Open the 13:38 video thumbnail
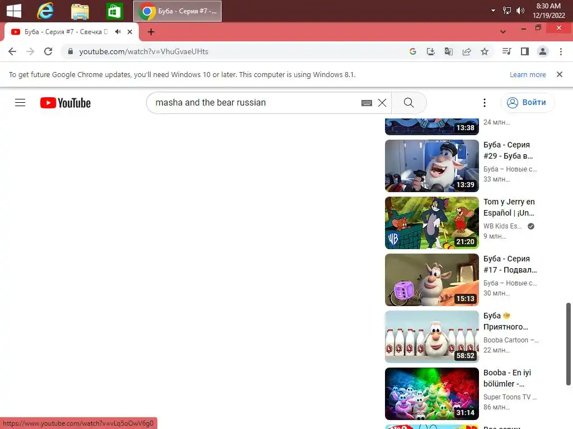 pyautogui.click(x=431, y=127)
